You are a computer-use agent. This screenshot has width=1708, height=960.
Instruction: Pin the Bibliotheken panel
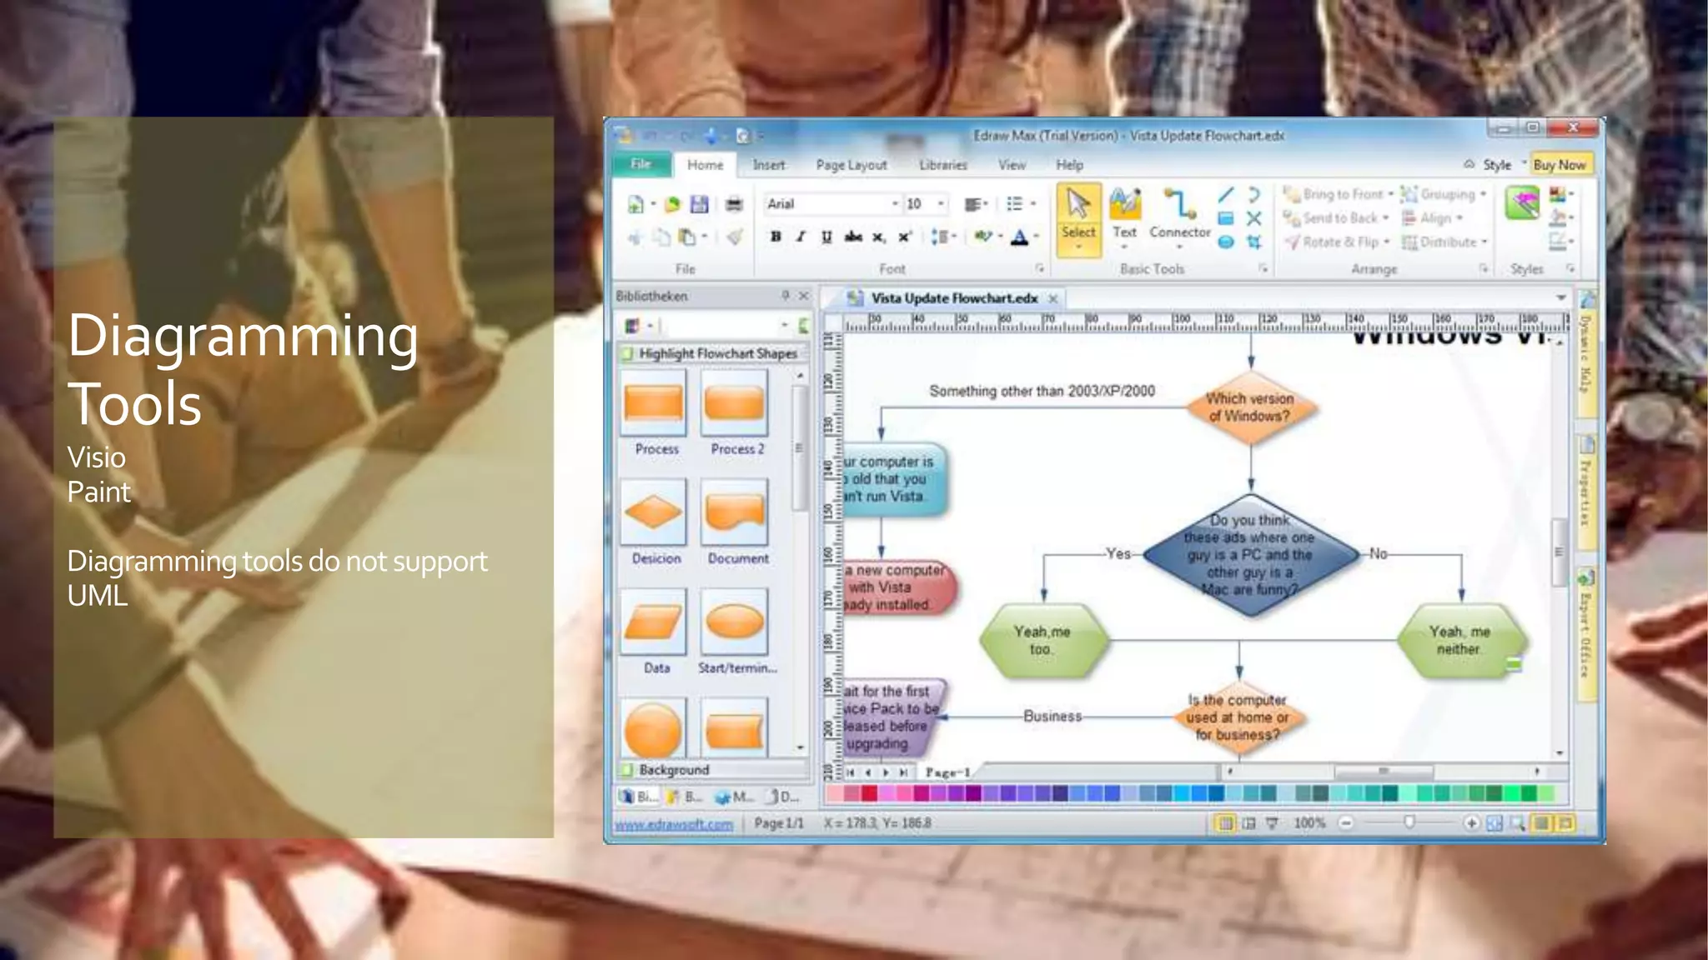coord(786,296)
